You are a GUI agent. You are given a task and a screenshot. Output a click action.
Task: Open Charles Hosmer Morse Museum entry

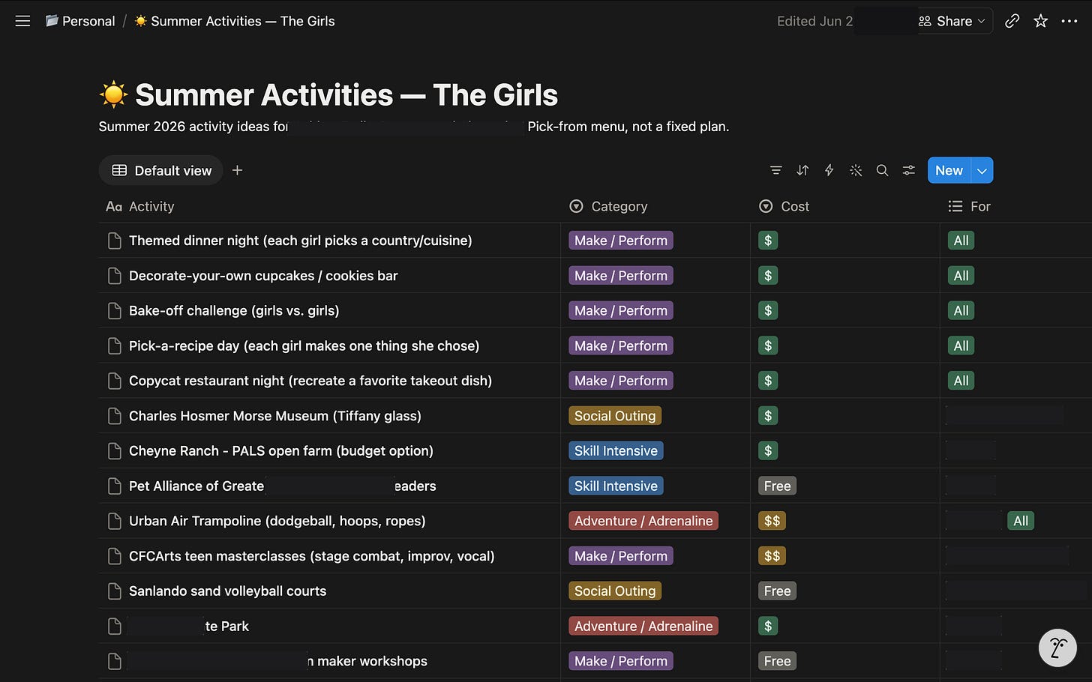tap(275, 416)
